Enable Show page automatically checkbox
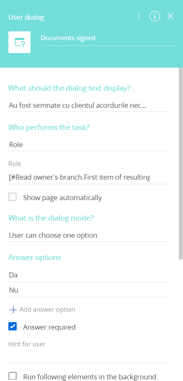Image resolution: width=183 pixels, height=381 pixels. tap(13, 197)
